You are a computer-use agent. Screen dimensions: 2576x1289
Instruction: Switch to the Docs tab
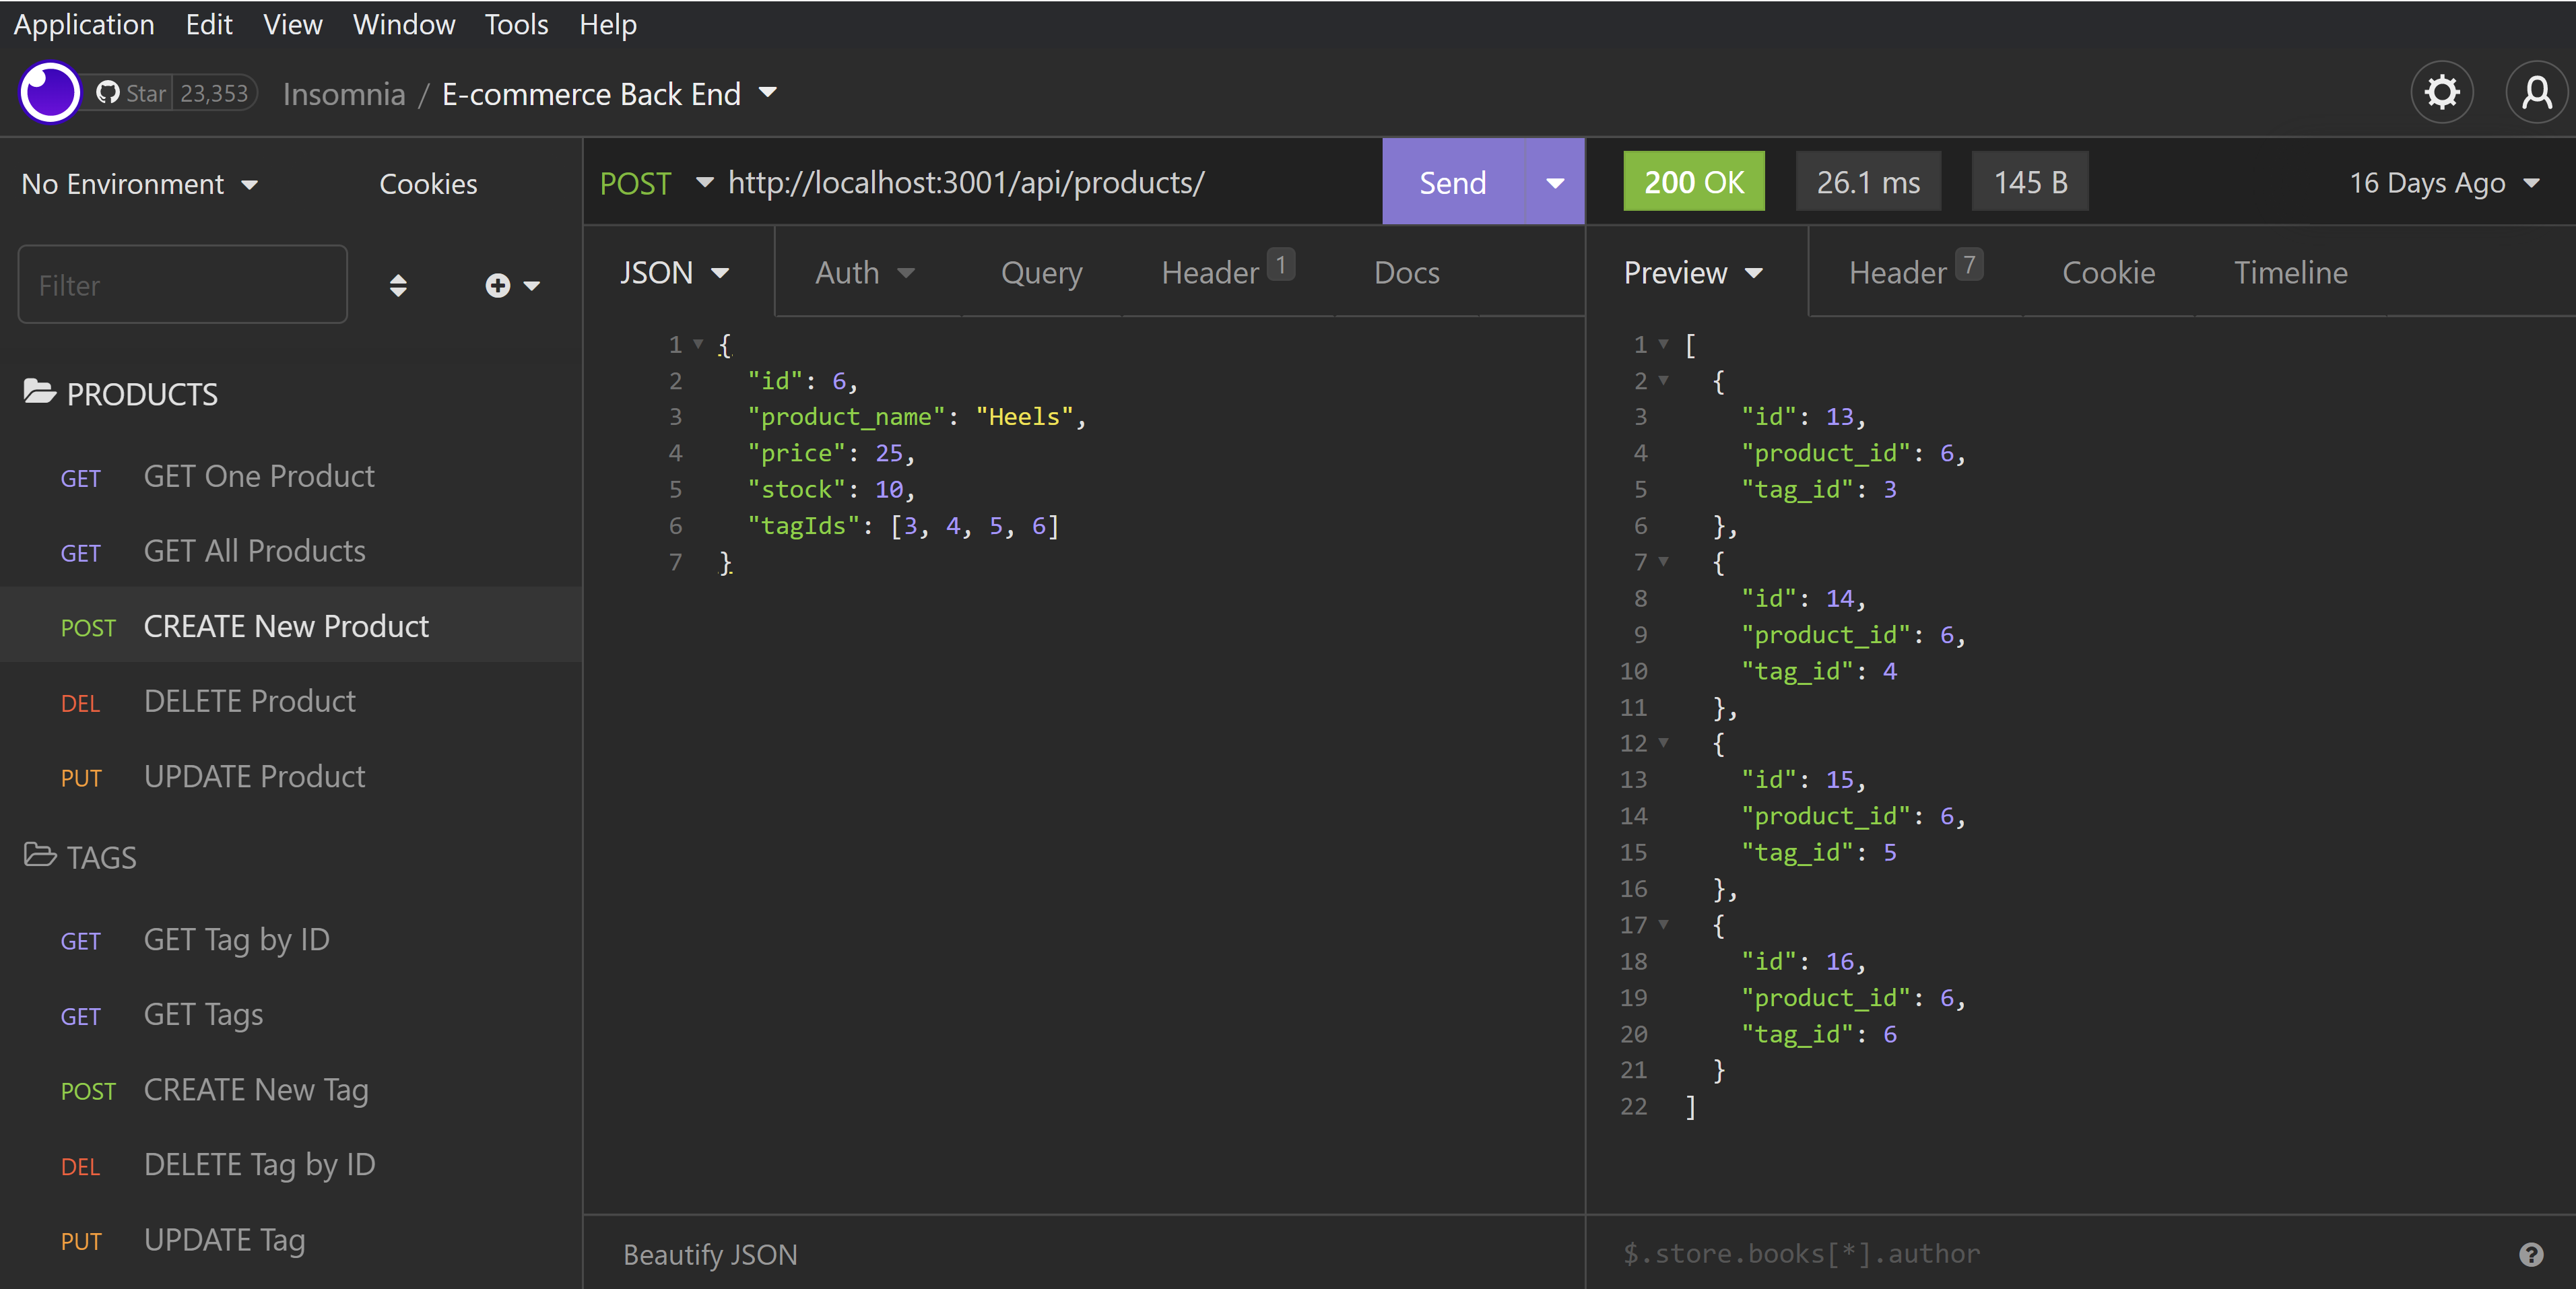(1406, 273)
